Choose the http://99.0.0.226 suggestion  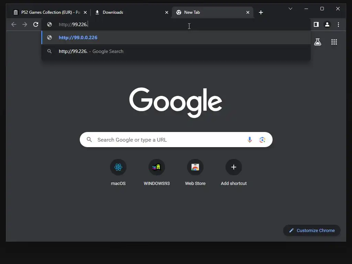[x=176, y=37]
